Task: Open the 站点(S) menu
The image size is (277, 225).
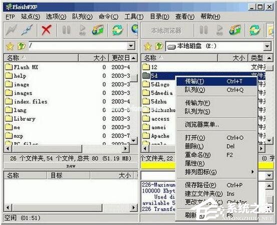Action: tap(31, 17)
